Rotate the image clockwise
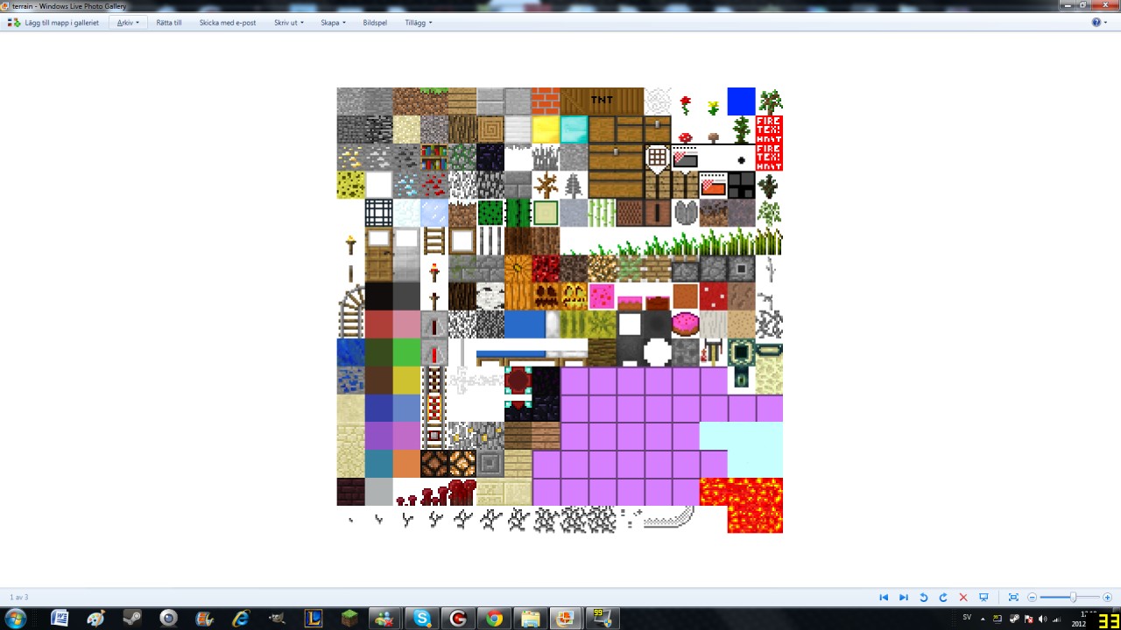This screenshot has height=630, width=1121. [943, 597]
